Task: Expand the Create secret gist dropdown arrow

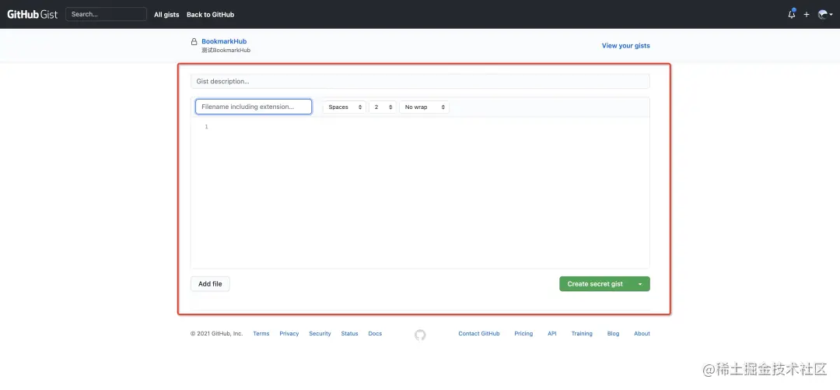Action: 640,284
